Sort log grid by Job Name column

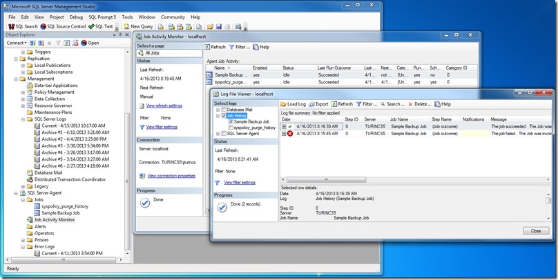click(x=409, y=119)
